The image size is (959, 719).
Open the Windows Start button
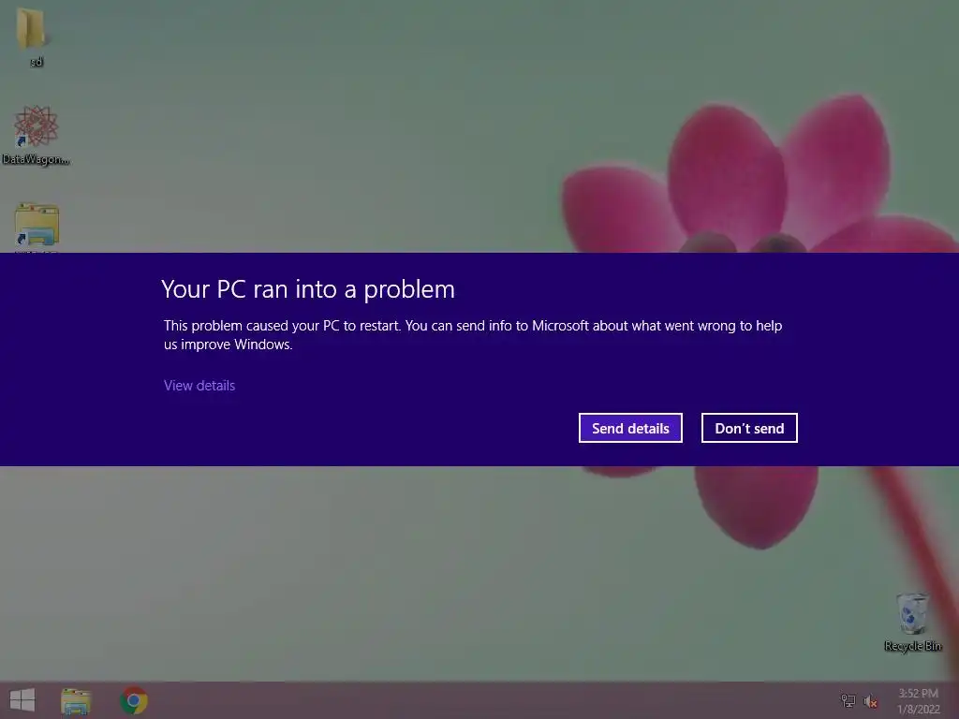(22, 700)
